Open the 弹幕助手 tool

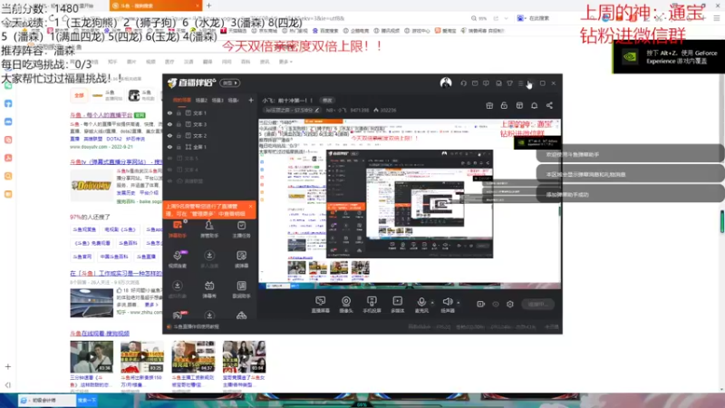click(x=178, y=229)
